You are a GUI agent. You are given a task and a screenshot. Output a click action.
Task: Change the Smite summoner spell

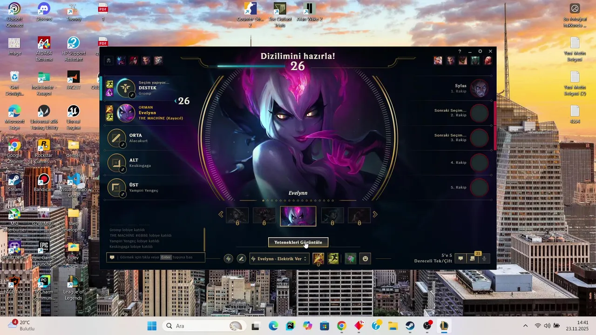click(x=318, y=259)
